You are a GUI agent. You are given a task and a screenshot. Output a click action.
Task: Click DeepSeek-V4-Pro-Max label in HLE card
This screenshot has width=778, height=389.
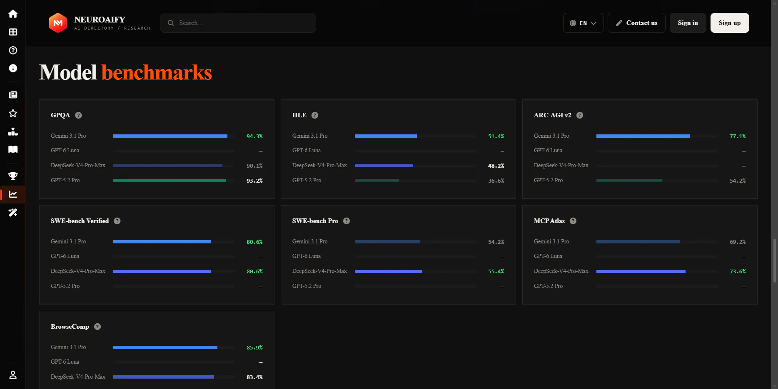(319, 165)
